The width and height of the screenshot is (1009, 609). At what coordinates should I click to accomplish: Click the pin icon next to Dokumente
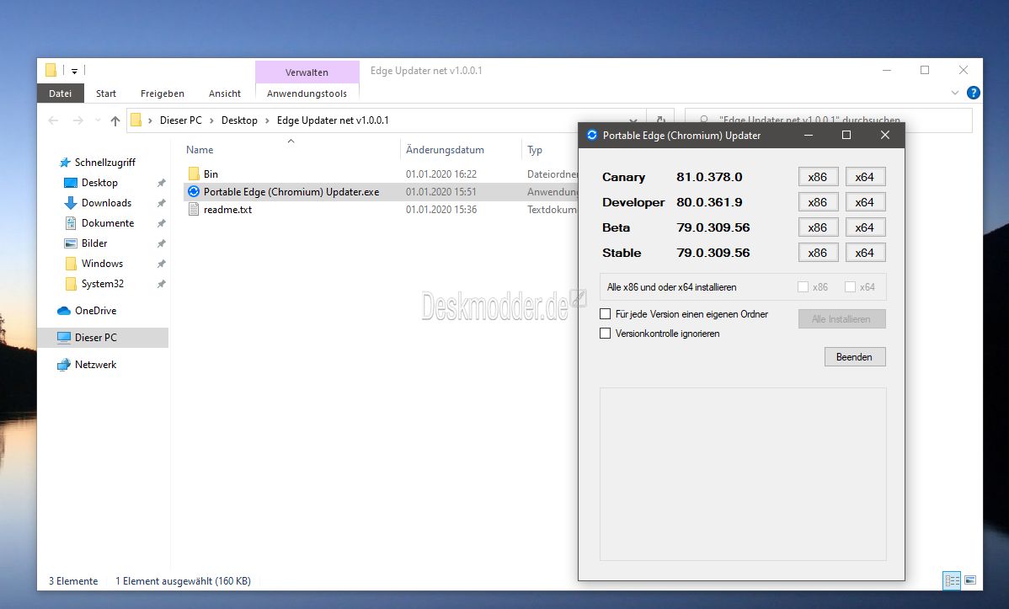point(161,223)
